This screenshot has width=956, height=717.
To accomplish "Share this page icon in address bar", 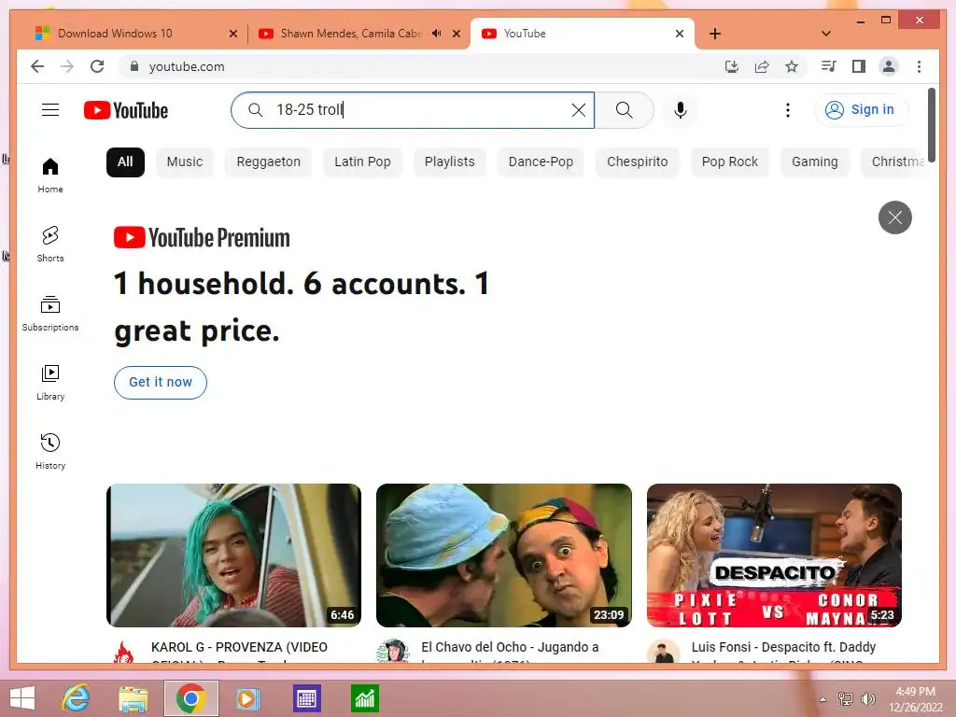I will pos(762,66).
